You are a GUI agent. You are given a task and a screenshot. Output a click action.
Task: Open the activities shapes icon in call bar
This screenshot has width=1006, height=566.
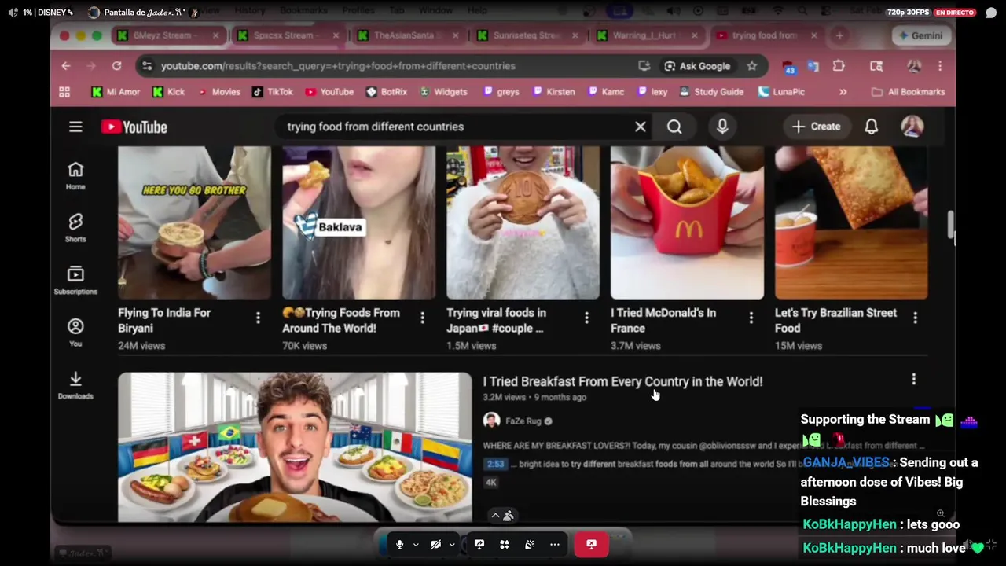(505, 544)
